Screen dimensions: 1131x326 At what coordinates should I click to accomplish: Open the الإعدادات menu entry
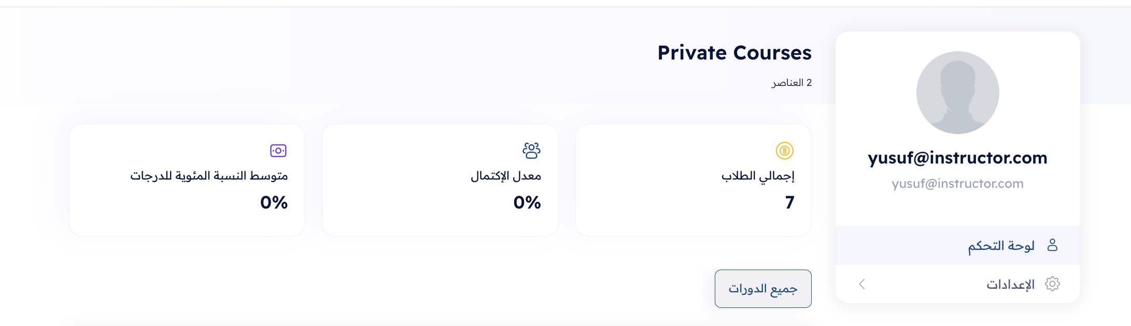coord(1010,285)
